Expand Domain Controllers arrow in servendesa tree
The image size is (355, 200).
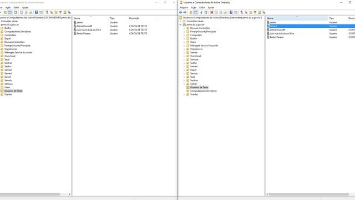[184, 28]
